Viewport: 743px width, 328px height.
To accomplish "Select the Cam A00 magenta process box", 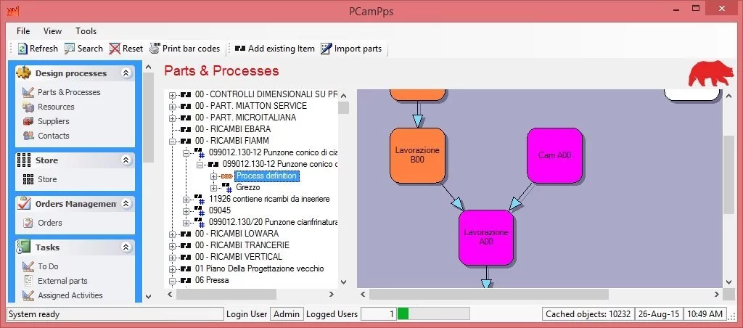I will 554,155.
